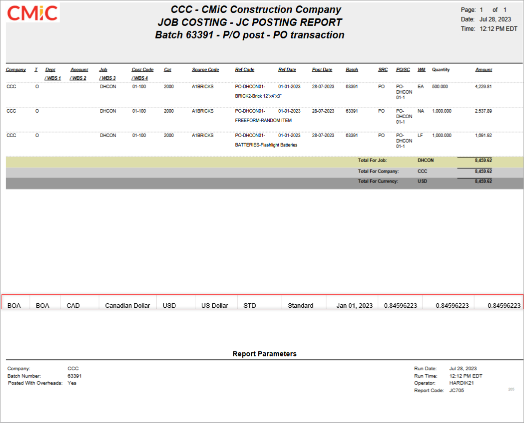The width and height of the screenshot is (524, 423).
Task: Click the "EA" unit of measure
Action: (421, 86)
